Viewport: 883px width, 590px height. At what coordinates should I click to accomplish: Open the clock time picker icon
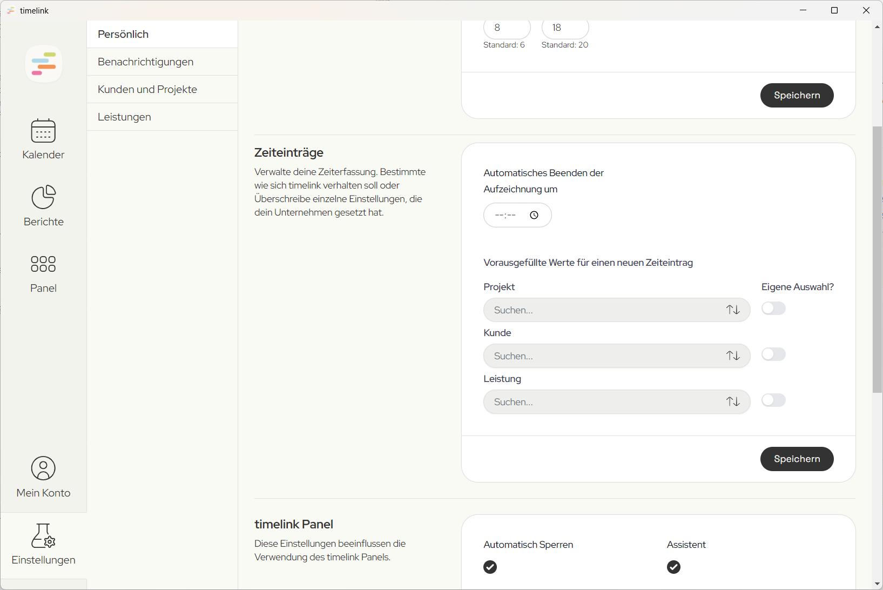pyautogui.click(x=534, y=215)
